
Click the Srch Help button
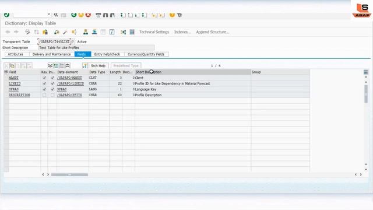tap(98, 66)
